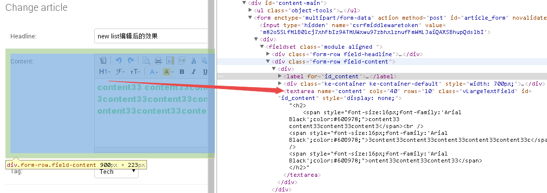This screenshot has height=193, width=547.
Task: Click the csrf token value text
Action: [x=374, y=32]
